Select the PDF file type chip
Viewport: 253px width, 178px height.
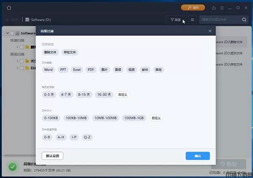91,69
